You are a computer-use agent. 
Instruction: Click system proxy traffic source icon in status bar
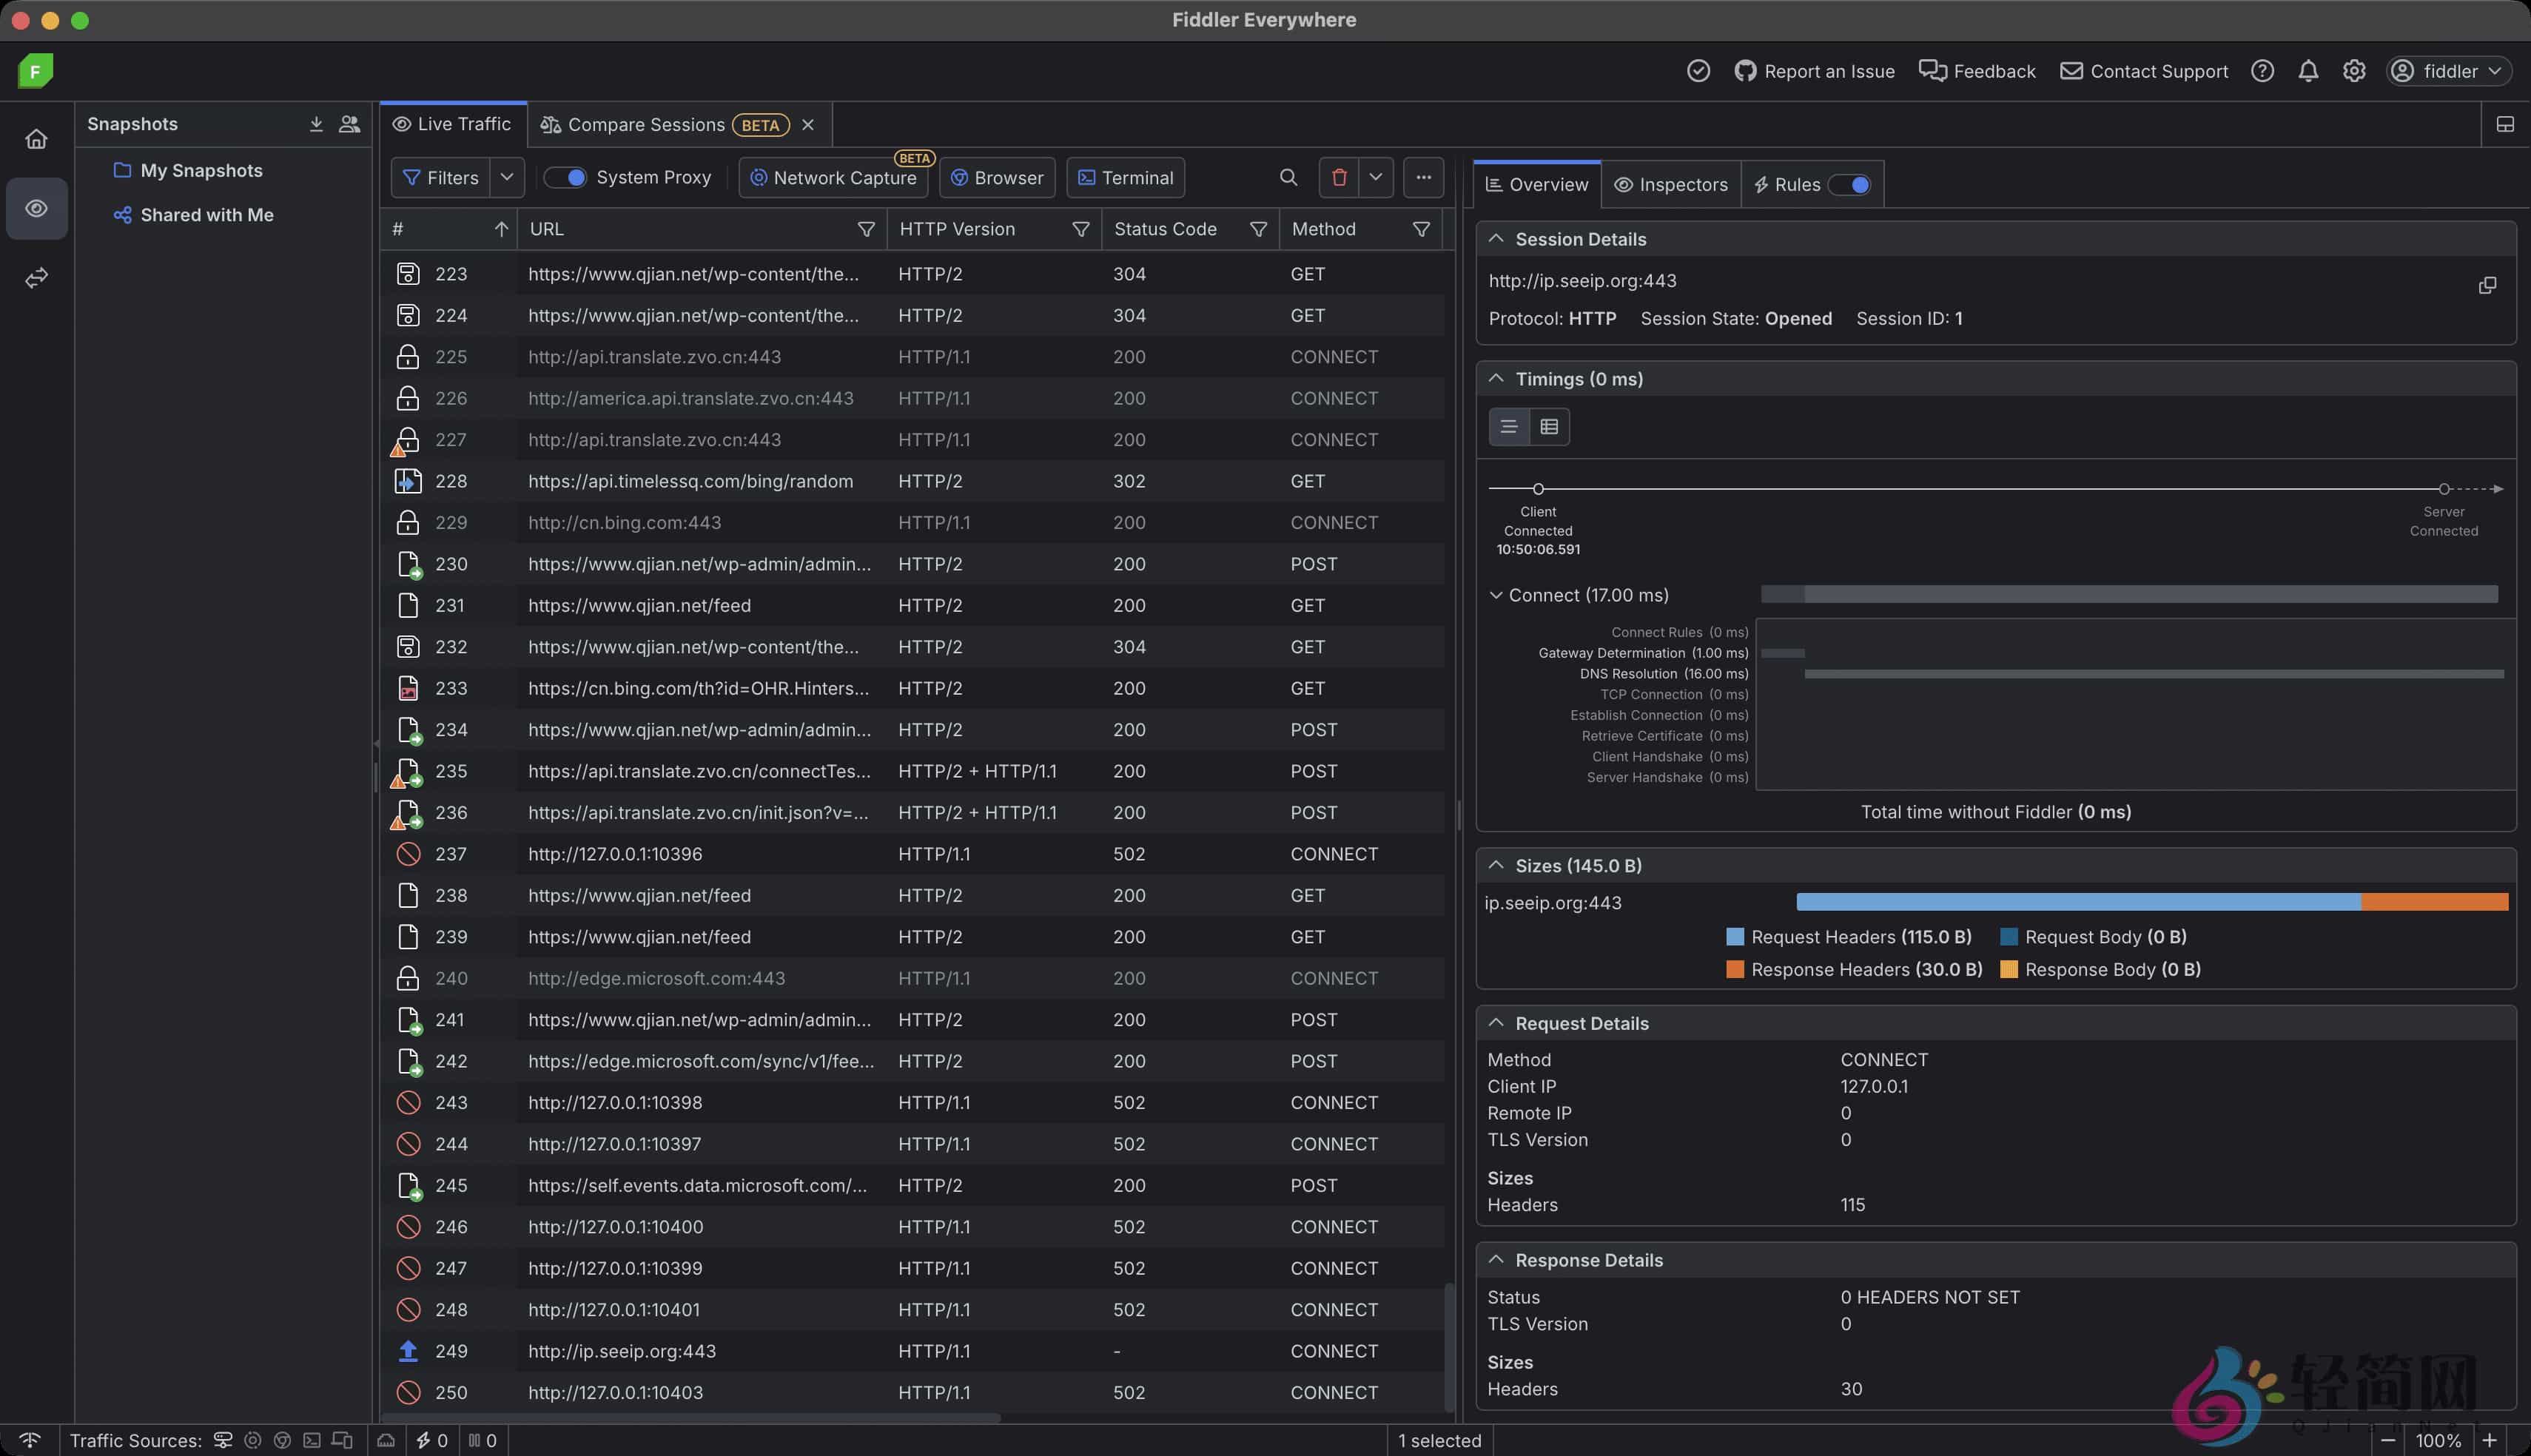pos(223,1440)
